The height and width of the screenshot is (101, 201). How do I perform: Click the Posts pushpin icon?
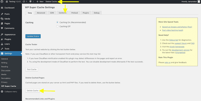(2, 14)
